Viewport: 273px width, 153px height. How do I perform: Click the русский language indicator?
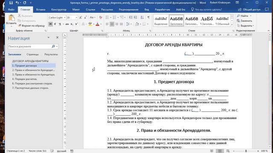pos(61,151)
